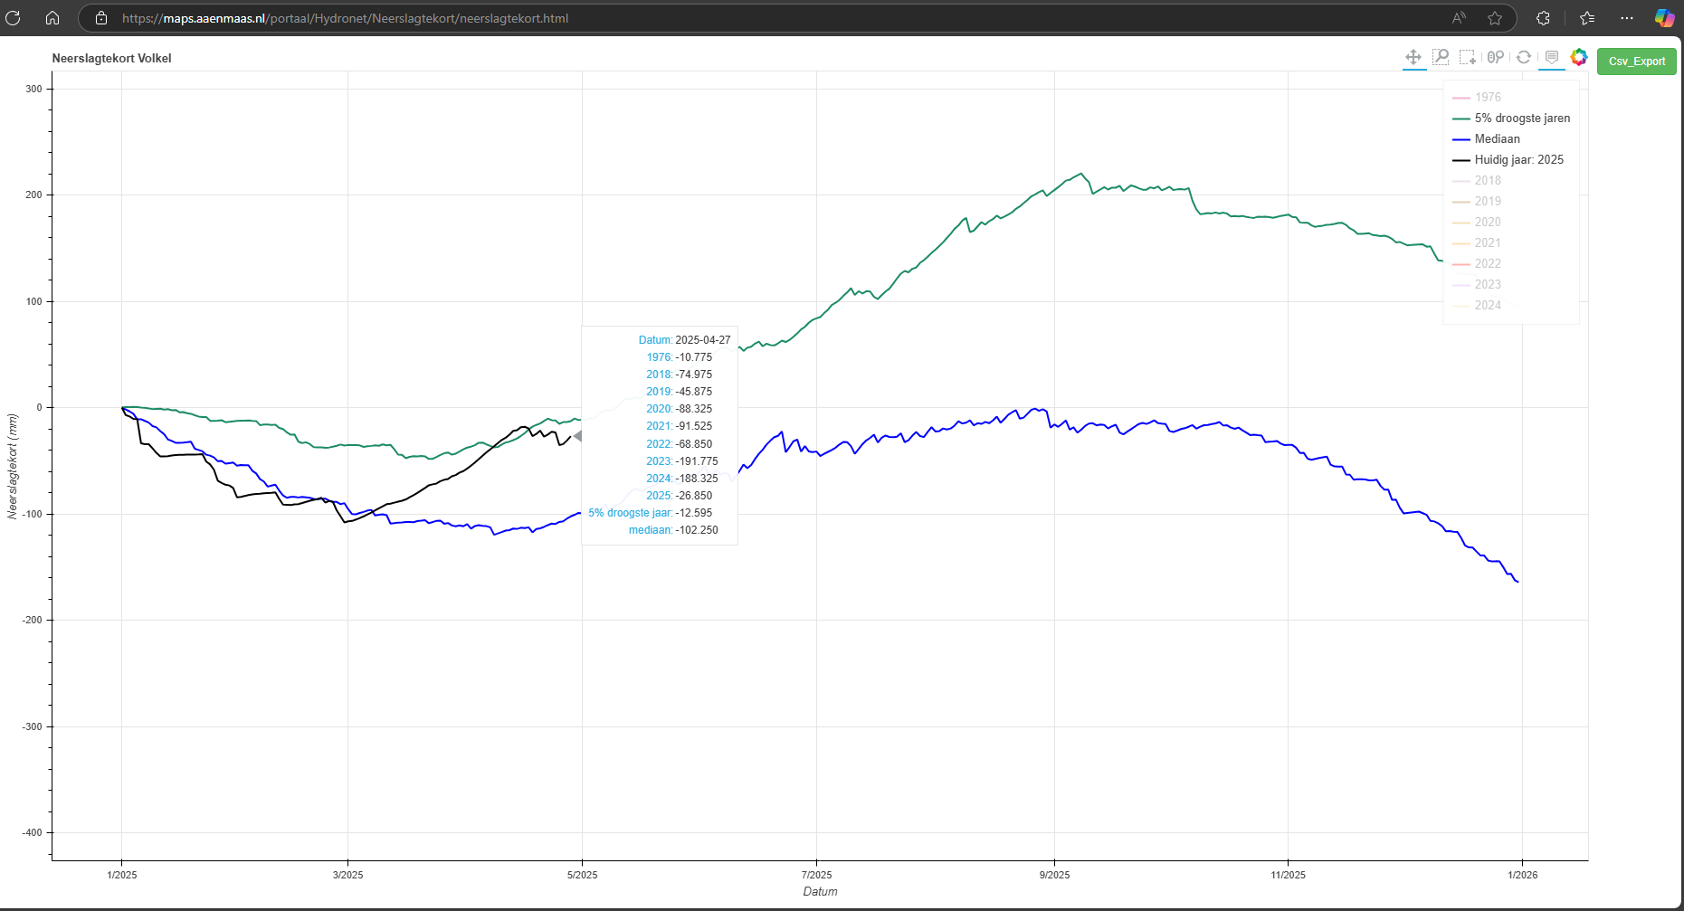This screenshot has height=911, width=1684.
Task: Open the Read aloud feature
Action: click(x=1460, y=18)
